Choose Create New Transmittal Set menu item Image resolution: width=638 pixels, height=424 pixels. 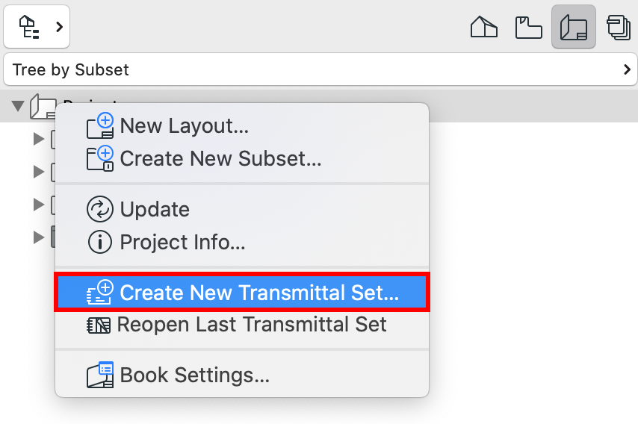[x=242, y=293]
